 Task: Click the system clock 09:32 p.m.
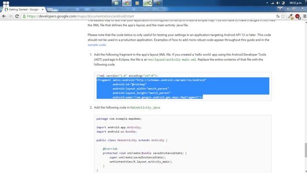tap(295, 3)
